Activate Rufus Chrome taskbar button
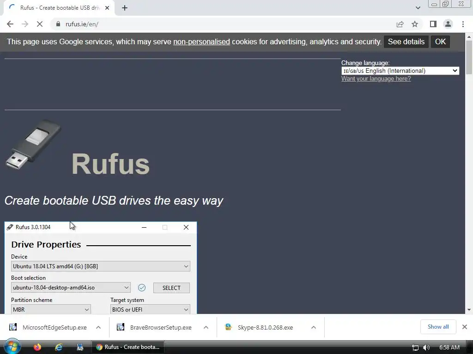Image resolution: width=473 pixels, height=354 pixels. (128, 347)
